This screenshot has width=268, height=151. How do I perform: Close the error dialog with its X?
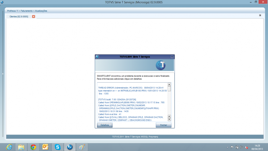pyautogui.click(x=172, y=57)
